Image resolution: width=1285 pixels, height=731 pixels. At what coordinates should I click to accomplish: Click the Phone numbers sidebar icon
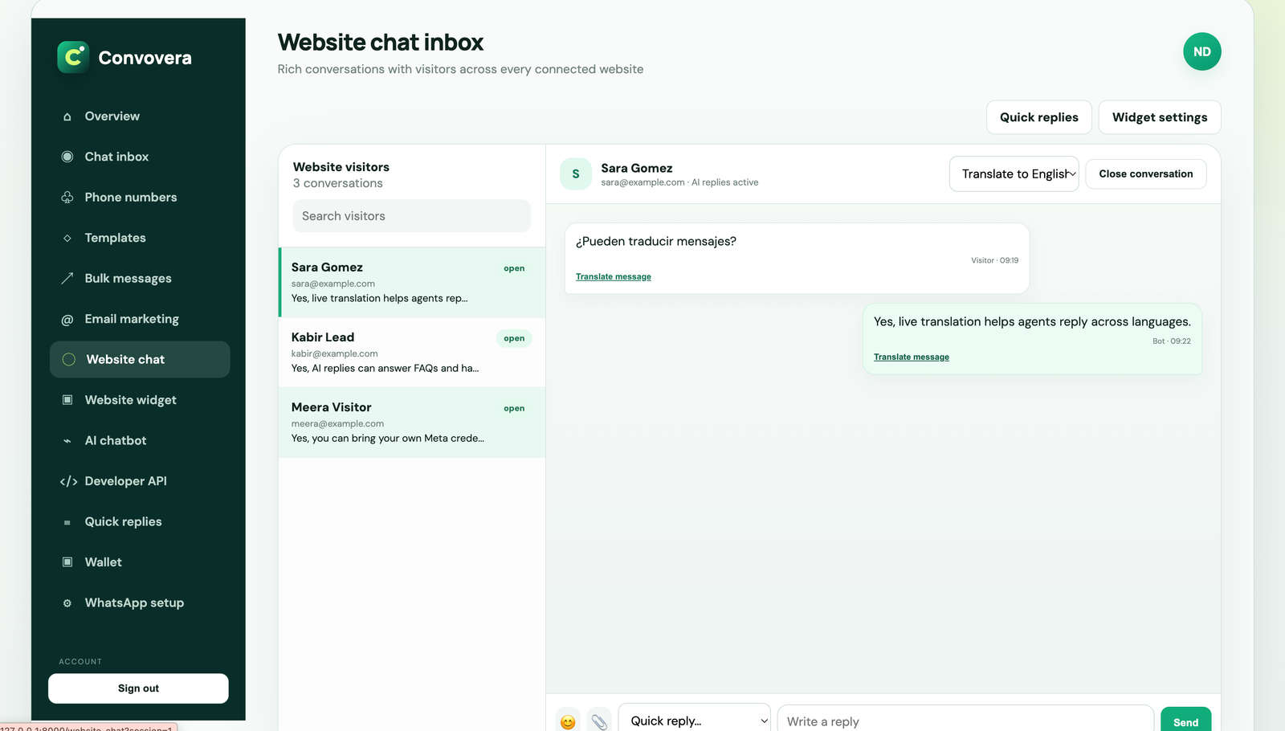tap(67, 197)
